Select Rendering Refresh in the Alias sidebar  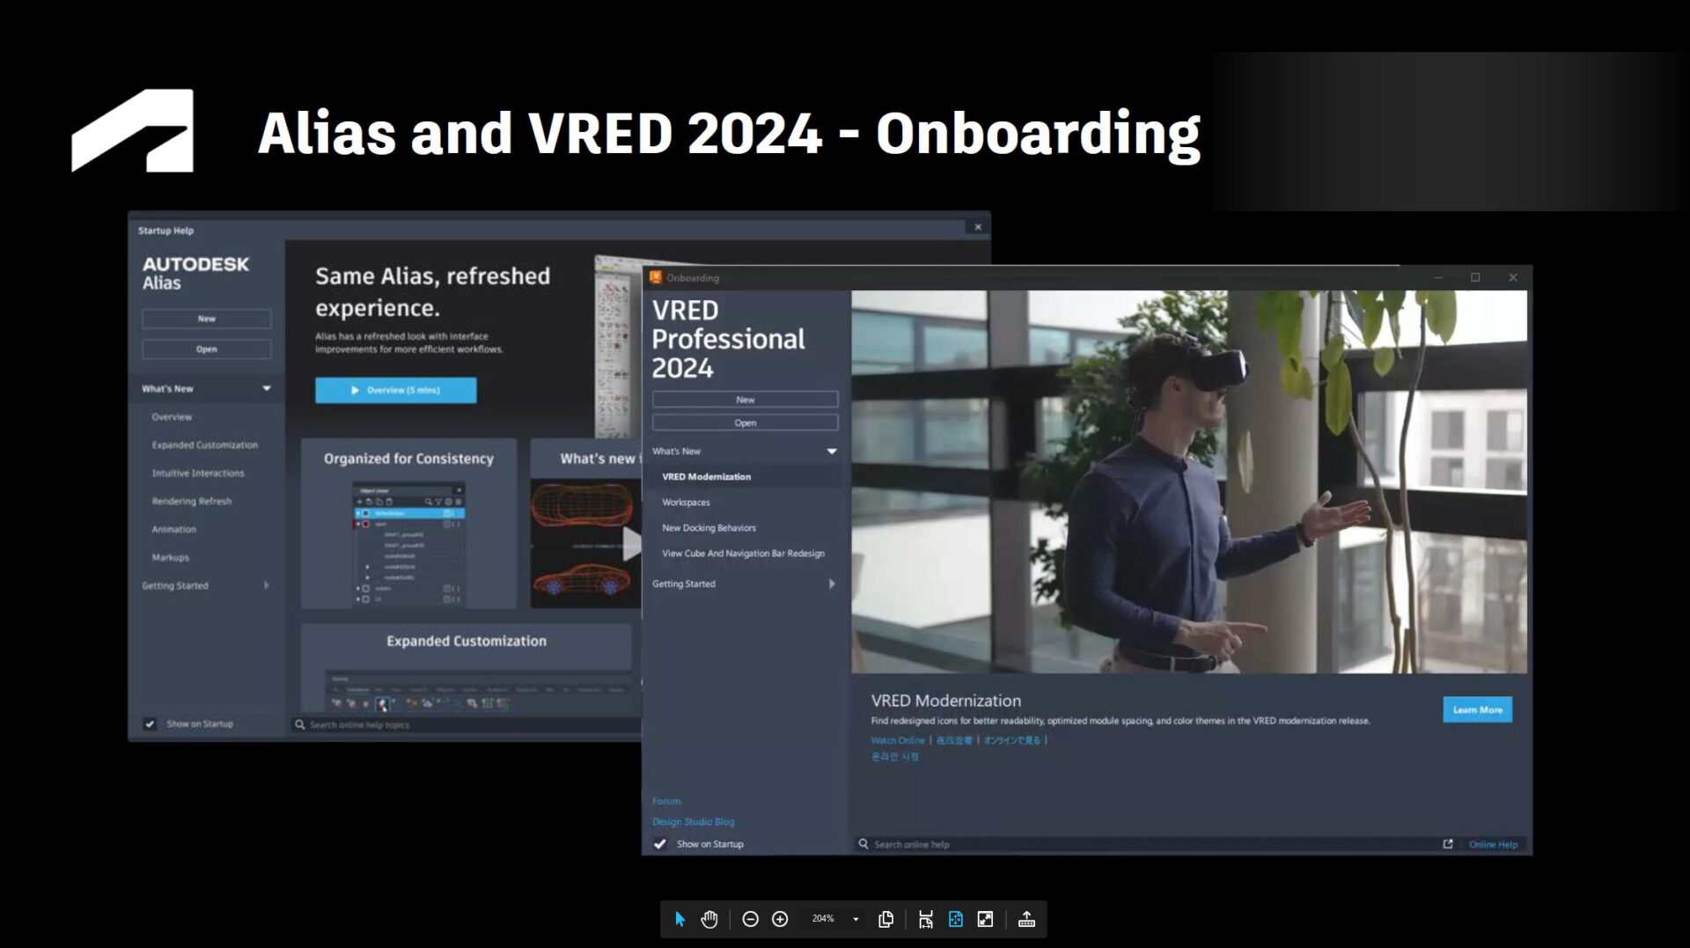coord(192,501)
